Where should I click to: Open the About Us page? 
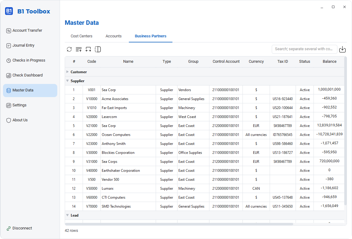point(30,120)
